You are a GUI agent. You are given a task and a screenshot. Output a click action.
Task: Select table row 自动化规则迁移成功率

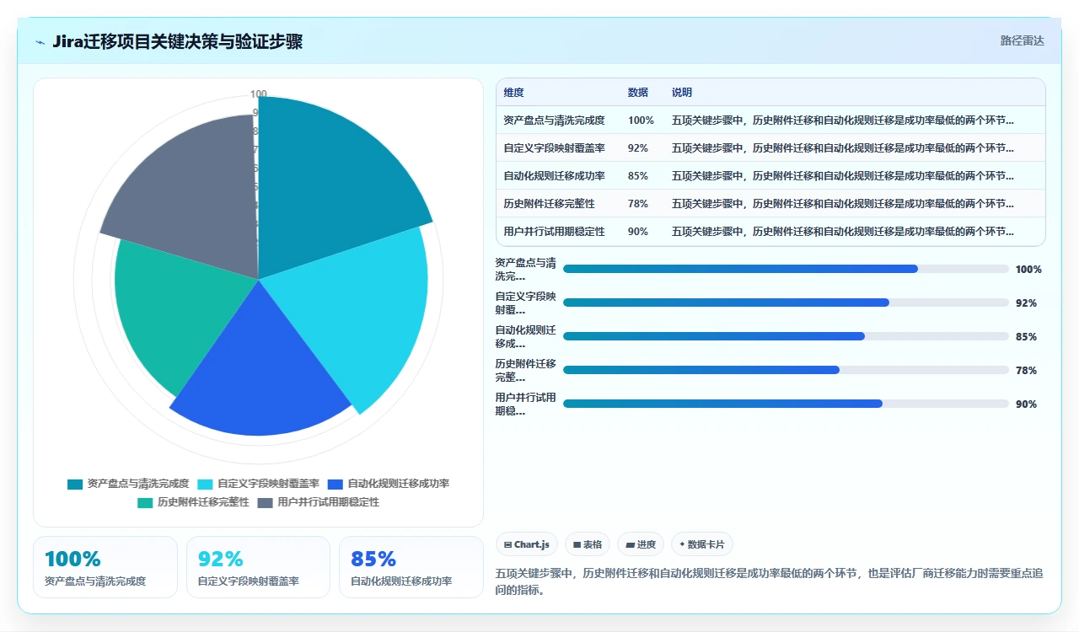tap(770, 176)
